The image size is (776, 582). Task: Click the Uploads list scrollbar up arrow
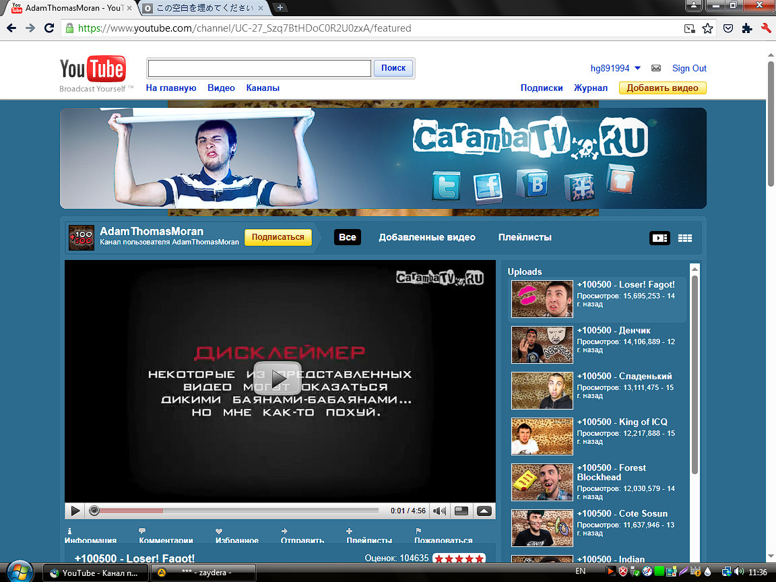coord(694,269)
